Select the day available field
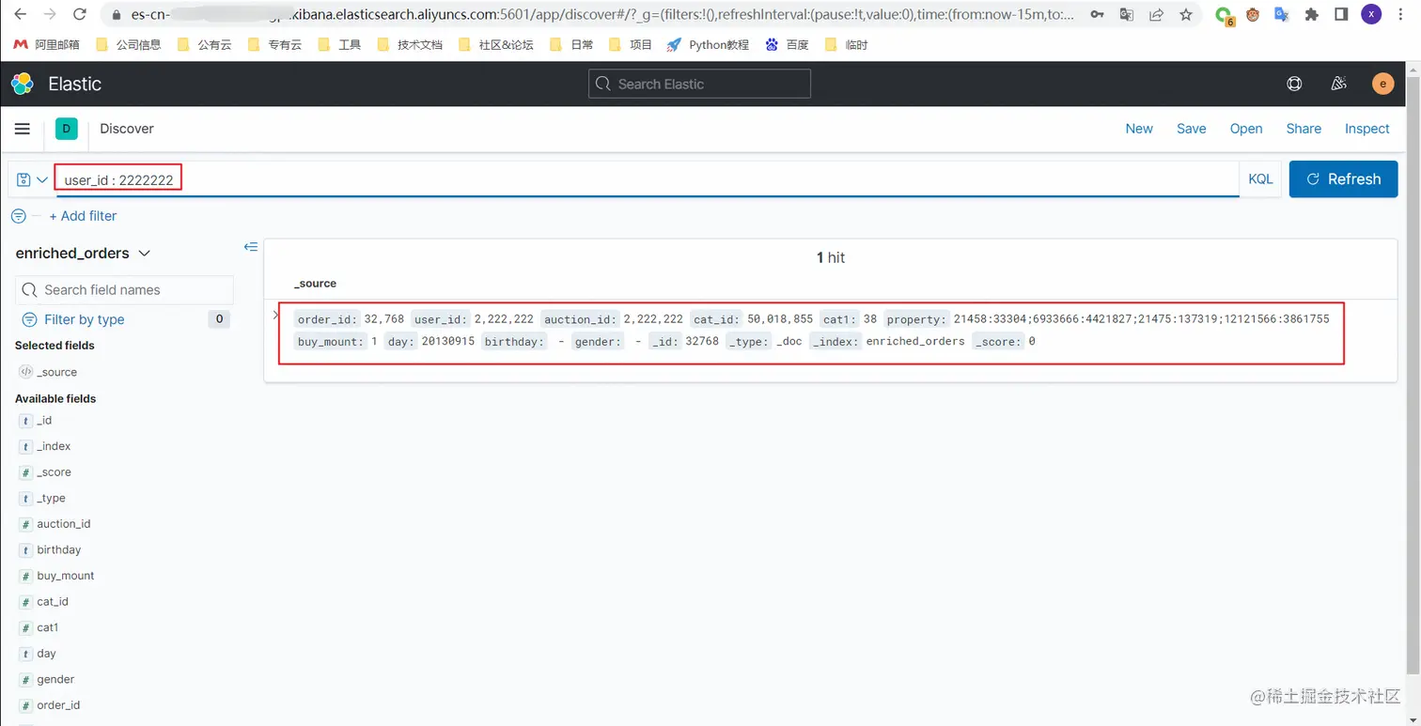 (46, 653)
